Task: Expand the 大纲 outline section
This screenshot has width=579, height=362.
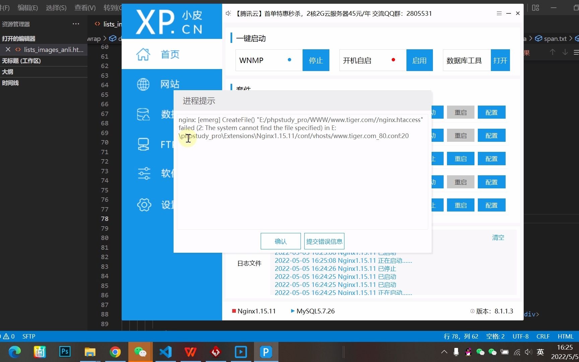Action: 44,72
